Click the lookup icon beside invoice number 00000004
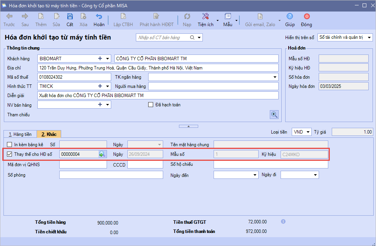Viewport: 376px width, 246px height. pos(102,154)
